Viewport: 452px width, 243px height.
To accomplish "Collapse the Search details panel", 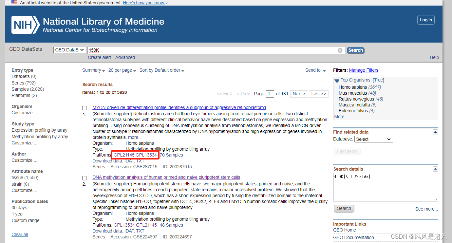I will (x=435, y=169).
